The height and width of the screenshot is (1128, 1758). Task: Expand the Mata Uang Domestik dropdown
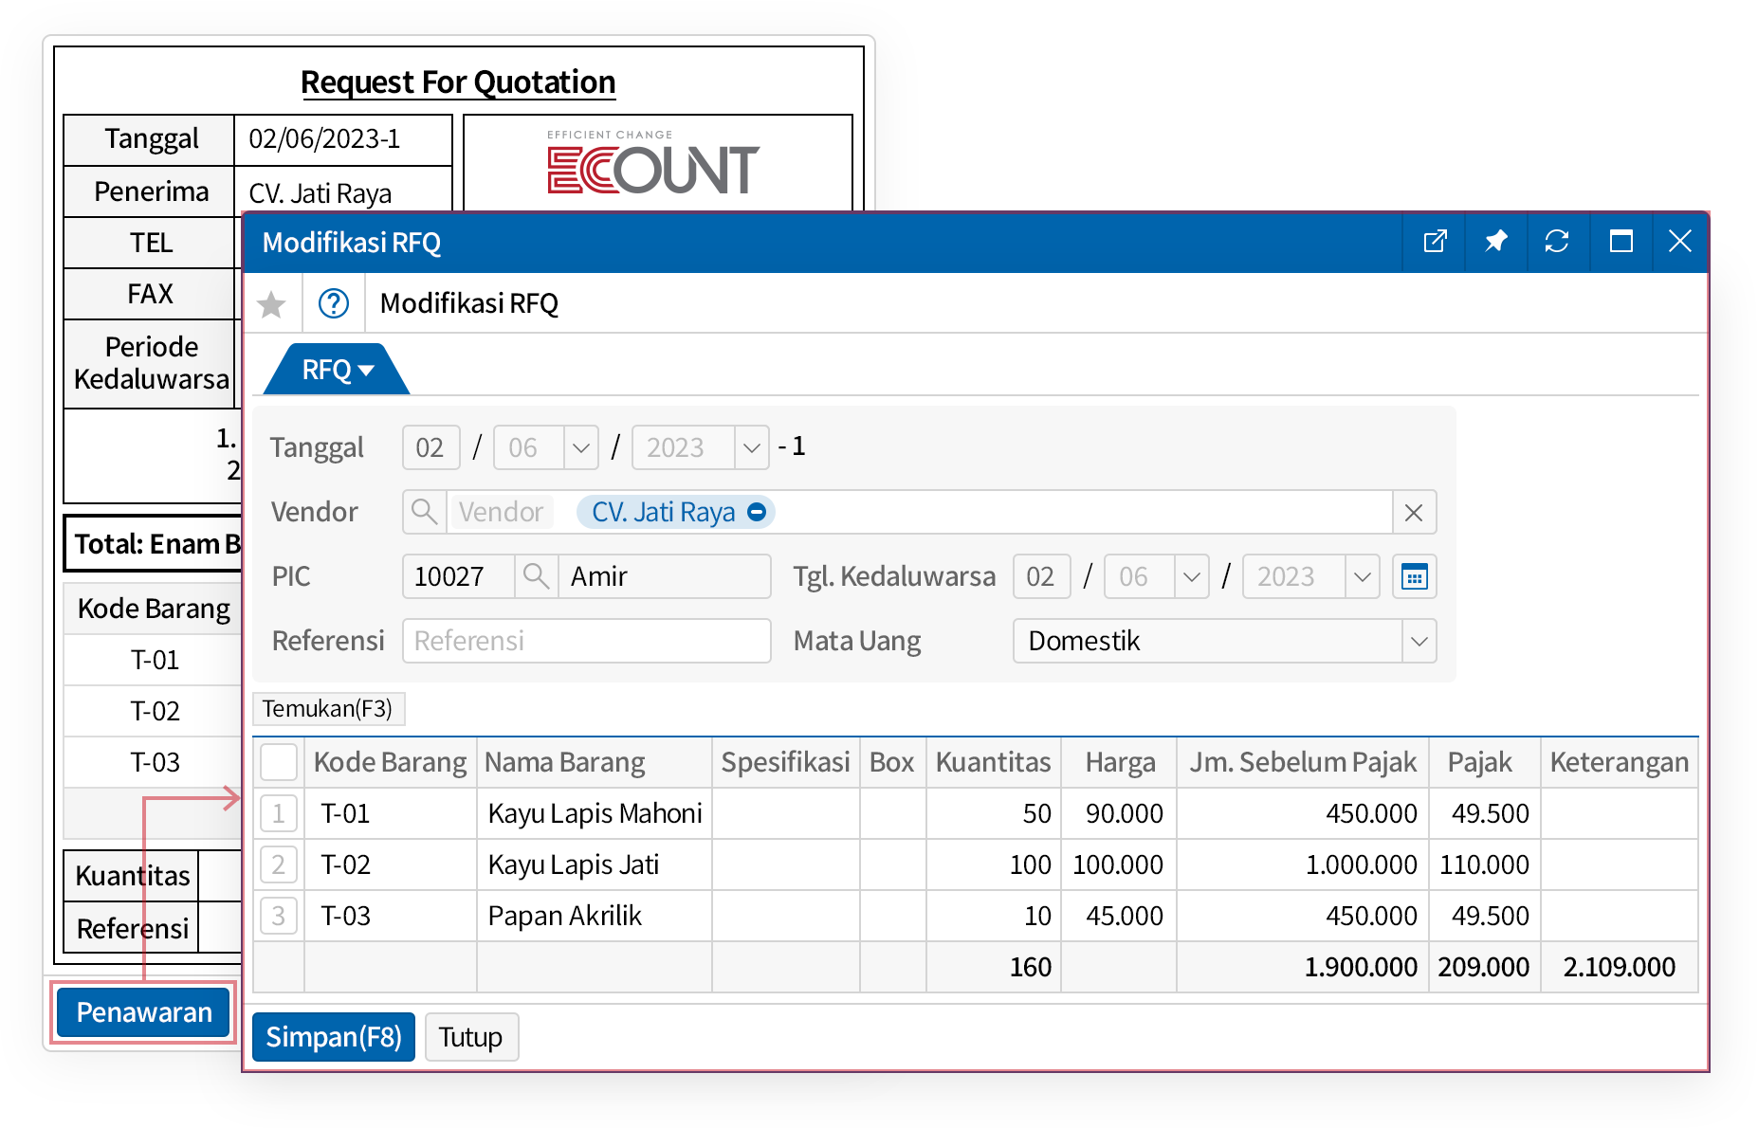point(1419,641)
